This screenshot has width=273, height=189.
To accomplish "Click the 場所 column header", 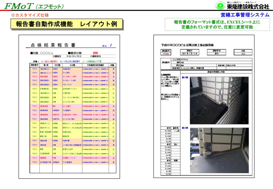I will point(46,65).
